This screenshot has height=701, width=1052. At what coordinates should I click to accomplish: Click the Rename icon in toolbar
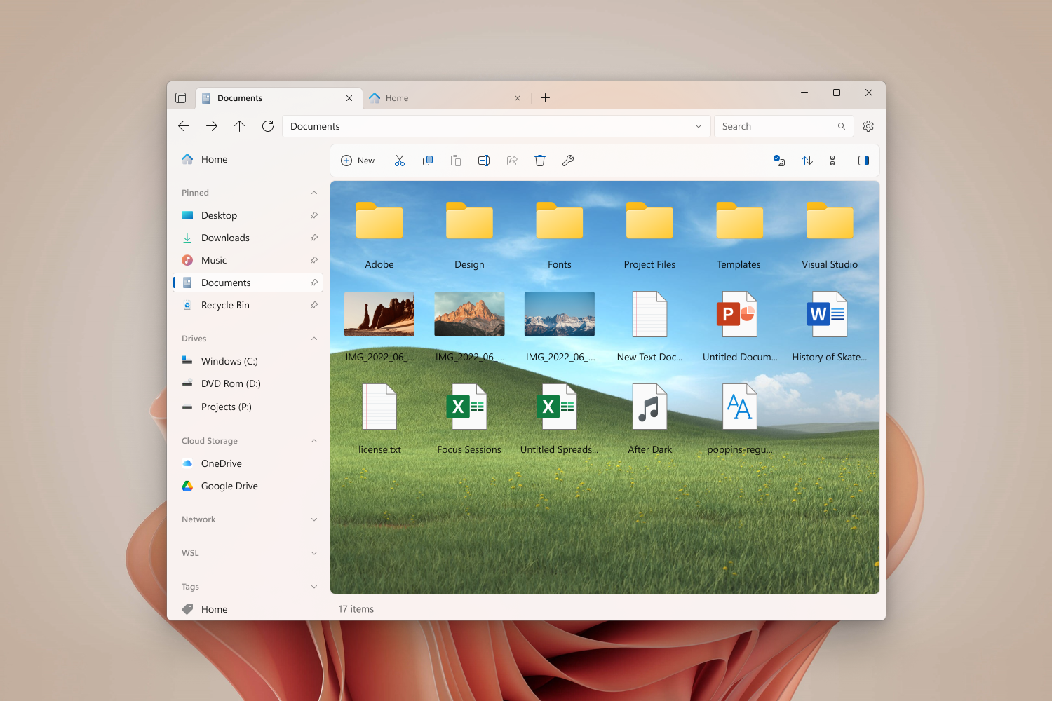(484, 160)
